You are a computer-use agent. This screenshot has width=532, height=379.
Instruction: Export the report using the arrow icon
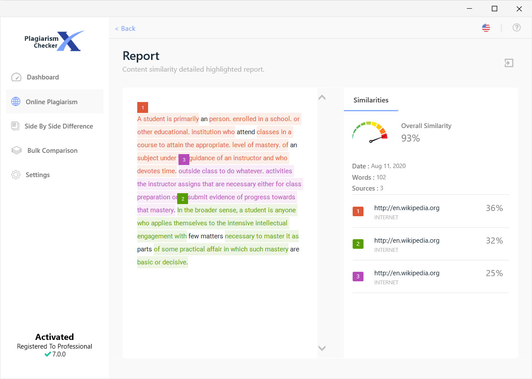click(x=509, y=63)
